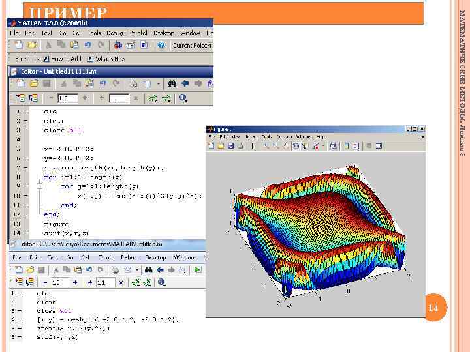The image size is (470, 352).
Task: Open print options dropdown arrow in Untitled11111.m editor
Action: coord(158,84)
